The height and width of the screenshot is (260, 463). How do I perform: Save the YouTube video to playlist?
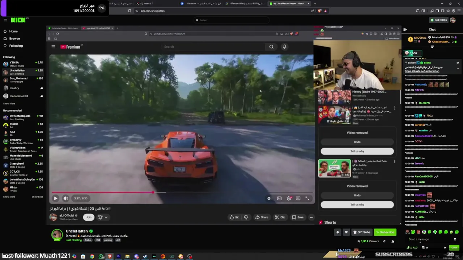tap(298, 217)
